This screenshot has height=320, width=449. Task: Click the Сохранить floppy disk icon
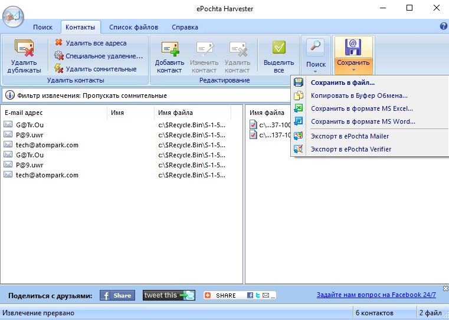[x=353, y=47]
